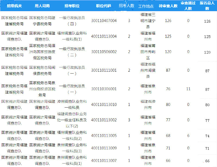Viewport: 217px width, 167px height.
Task: Click total applicants value 126
Action: coord(207,21)
